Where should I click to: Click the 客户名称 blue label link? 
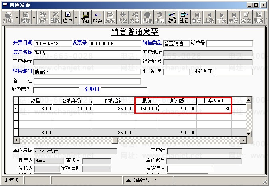tap(22, 52)
